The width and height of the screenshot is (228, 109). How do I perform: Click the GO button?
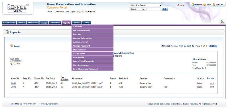(x=164, y=9)
